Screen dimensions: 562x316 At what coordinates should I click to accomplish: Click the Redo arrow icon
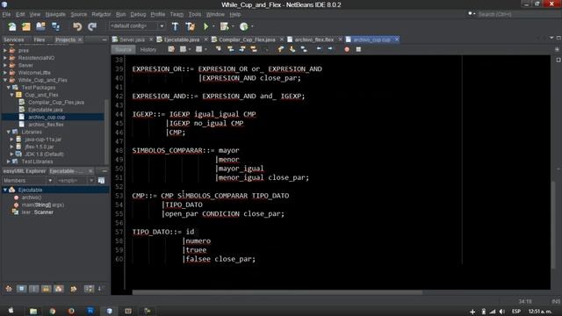(92, 26)
